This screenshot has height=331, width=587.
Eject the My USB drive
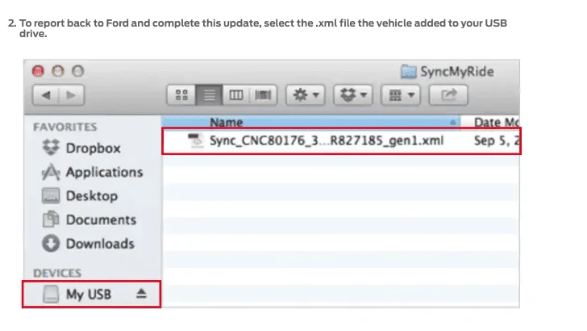(x=141, y=294)
